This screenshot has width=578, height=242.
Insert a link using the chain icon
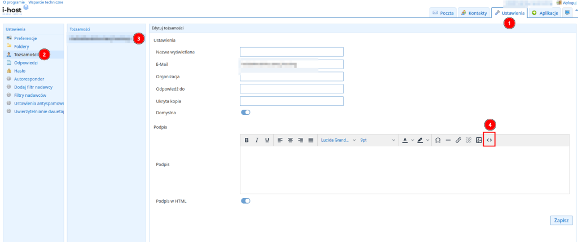click(458, 140)
